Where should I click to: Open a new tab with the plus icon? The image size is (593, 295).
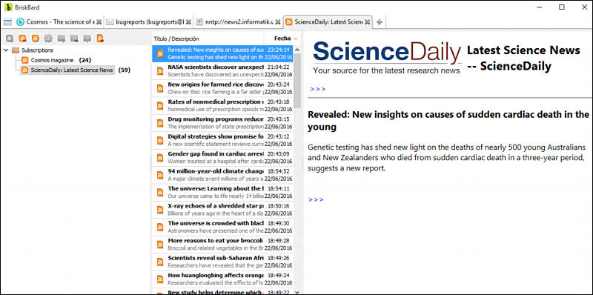coord(380,22)
